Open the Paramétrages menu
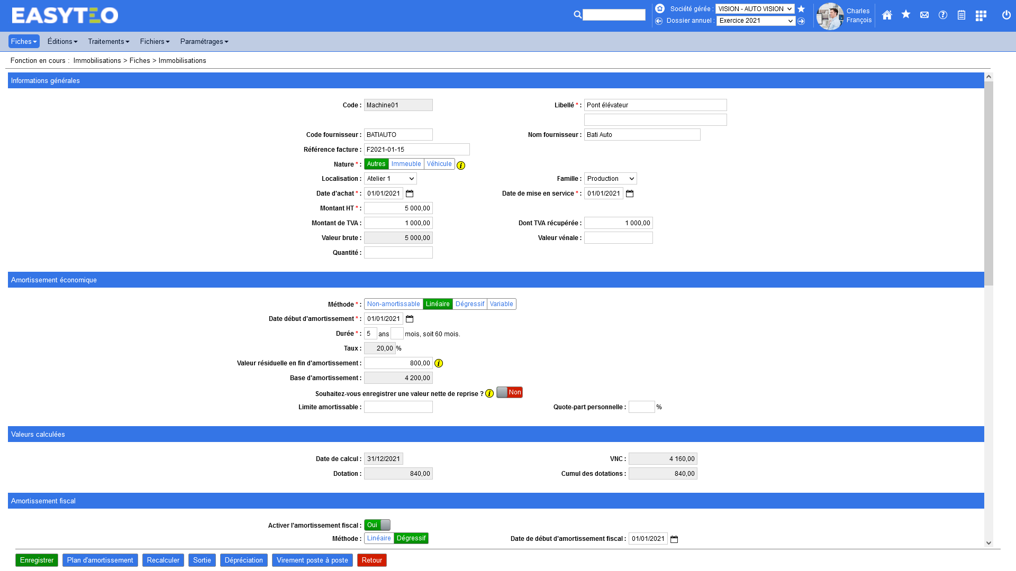The width and height of the screenshot is (1016, 571). pyautogui.click(x=204, y=41)
